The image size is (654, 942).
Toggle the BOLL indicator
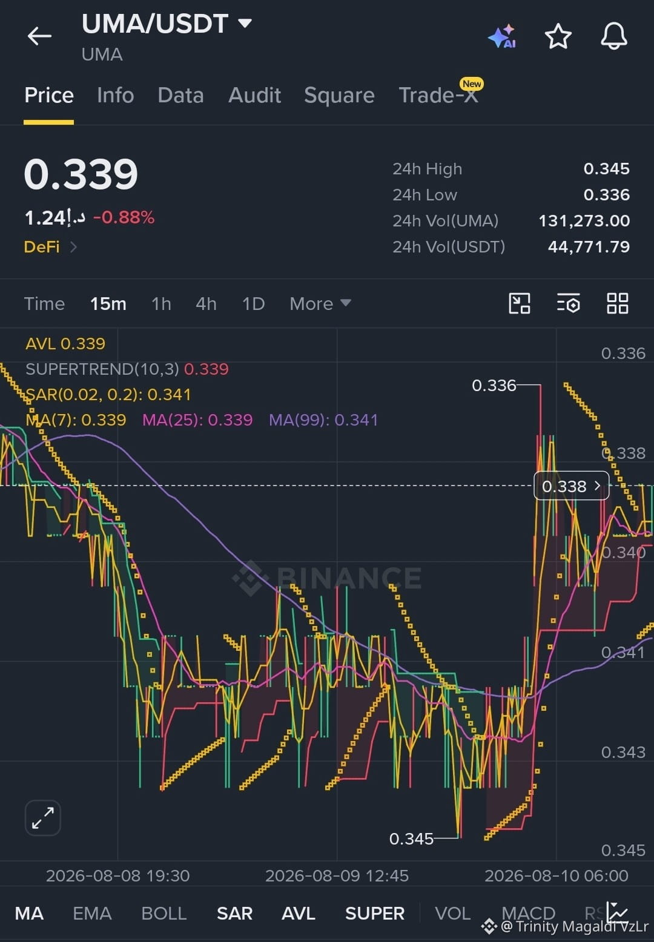(163, 913)
